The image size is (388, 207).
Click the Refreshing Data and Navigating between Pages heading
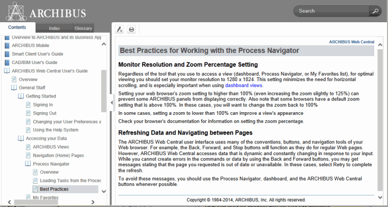click(186, 133)
